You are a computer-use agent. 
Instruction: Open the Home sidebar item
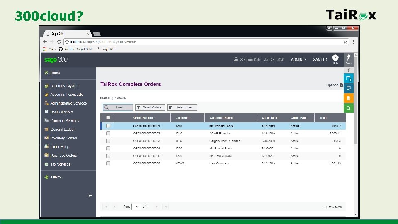[x=55, y=73]
